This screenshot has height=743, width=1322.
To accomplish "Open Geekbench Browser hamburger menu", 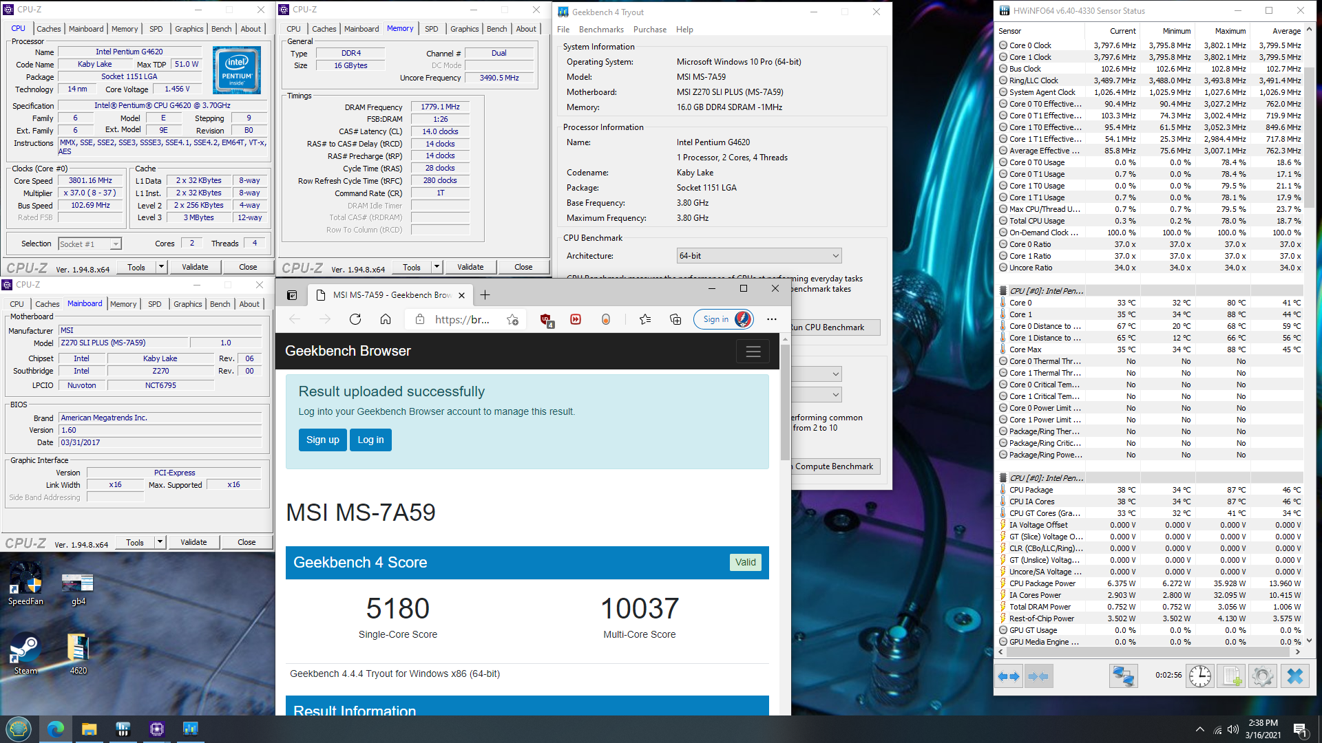I will coord(753,352).
